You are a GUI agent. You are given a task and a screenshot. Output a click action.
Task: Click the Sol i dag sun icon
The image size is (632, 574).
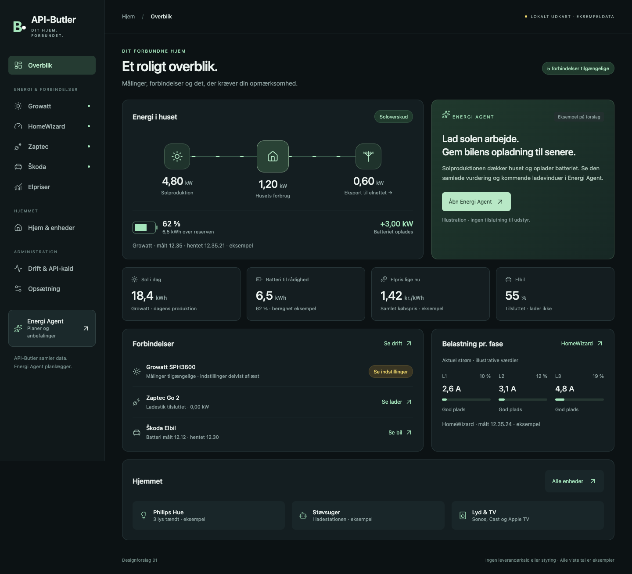click(134, 280)
